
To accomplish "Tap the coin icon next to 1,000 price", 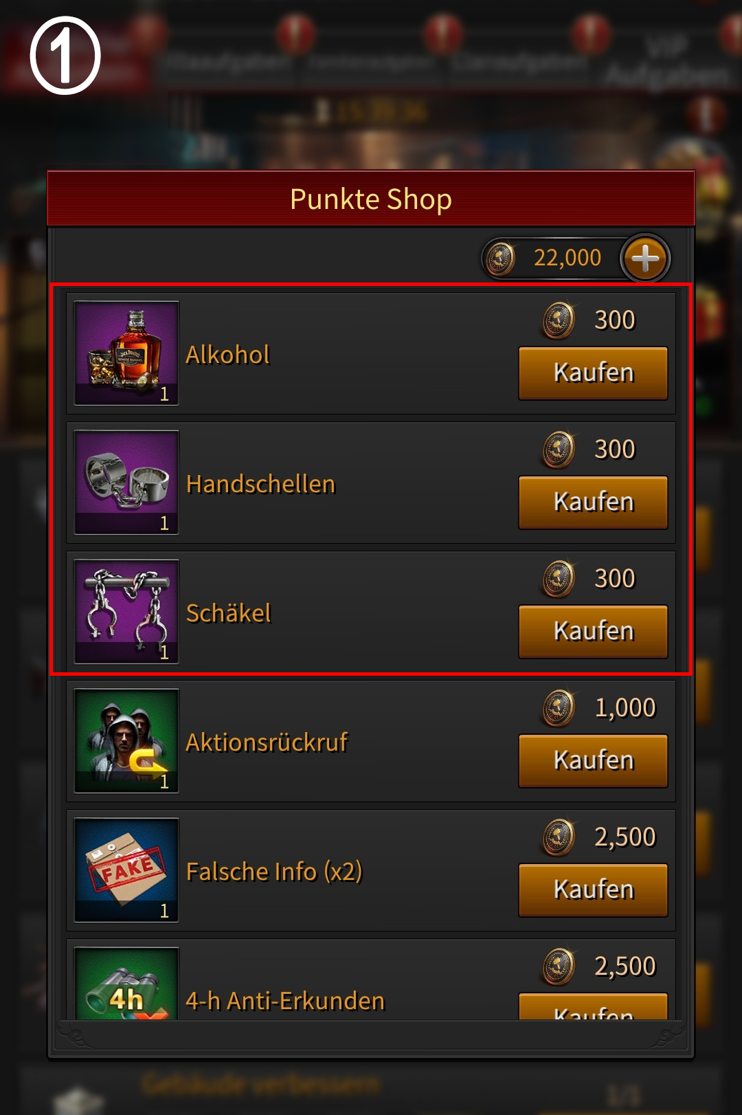I will tap(559, 709).
